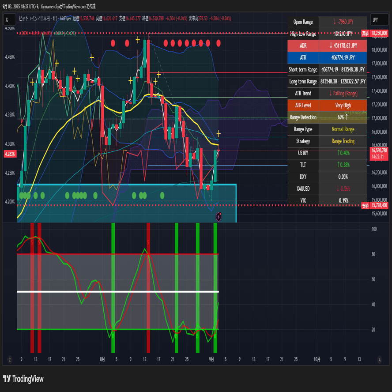The image size is (392, 392).
Task: Click the 4.200% left scale label
Action: coord(10,202)
